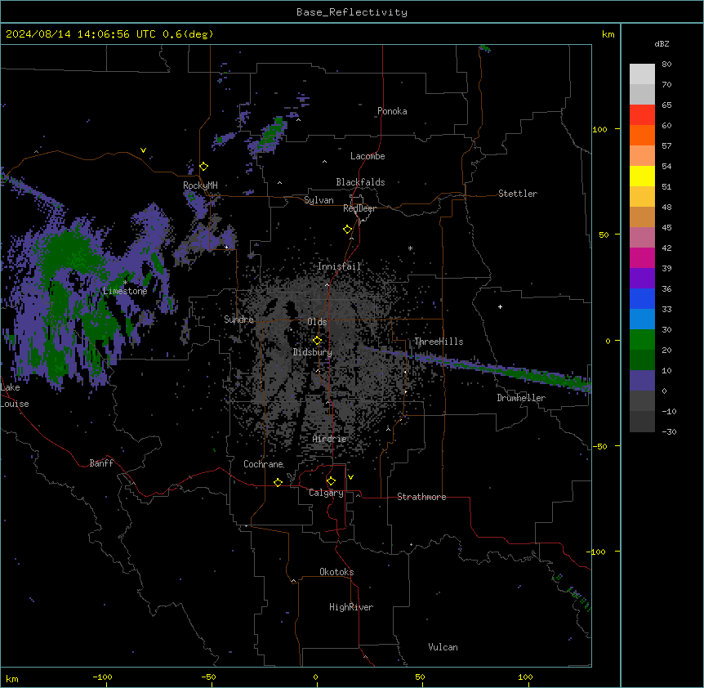Click the RedDeer city label
Viewport: 704px width, 688px height.
[x=359, y=208]
